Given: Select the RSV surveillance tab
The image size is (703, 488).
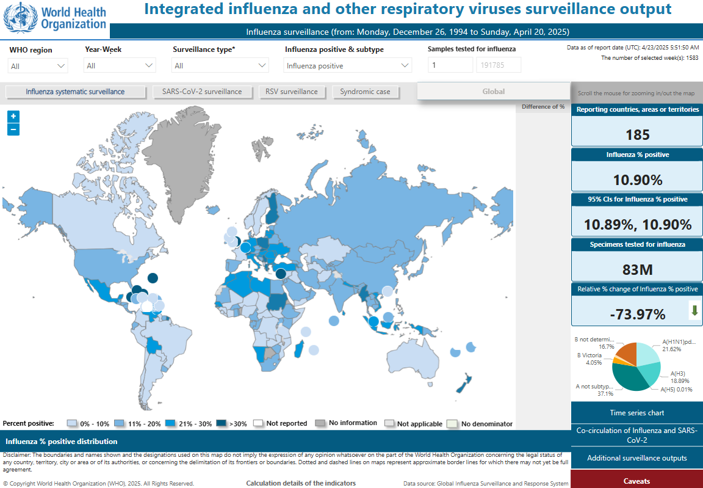Looking at the screenshot, I should (291, 92).
